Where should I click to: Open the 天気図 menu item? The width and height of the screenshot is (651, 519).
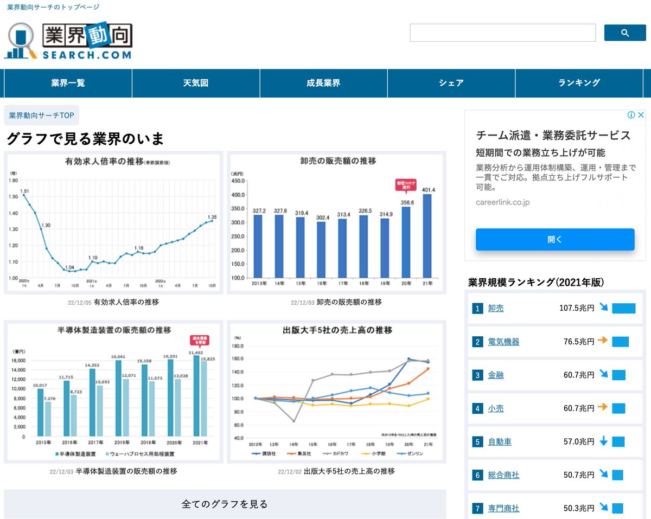click(x=196, y=83)
